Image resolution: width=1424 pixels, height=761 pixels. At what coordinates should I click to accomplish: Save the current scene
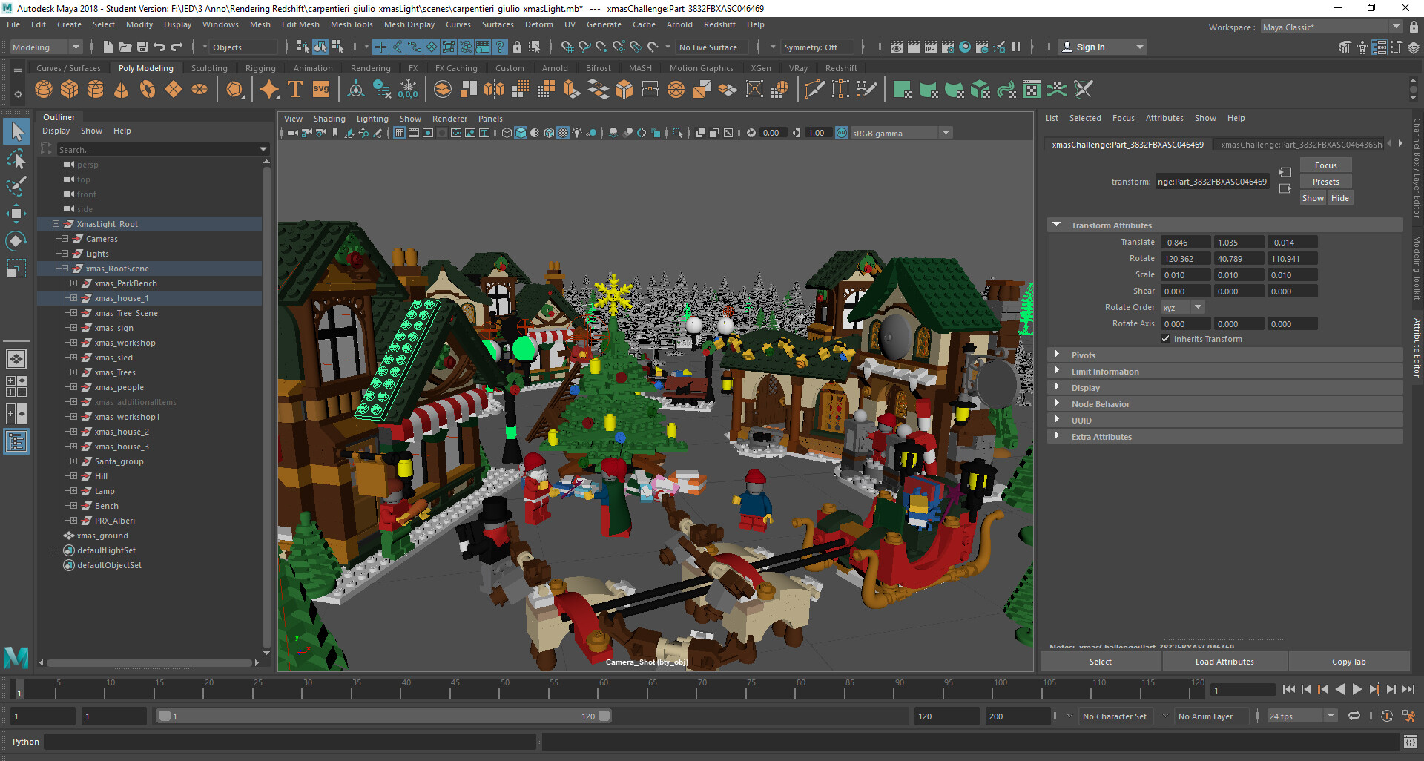pyautogui.click(x=142, y=47)
